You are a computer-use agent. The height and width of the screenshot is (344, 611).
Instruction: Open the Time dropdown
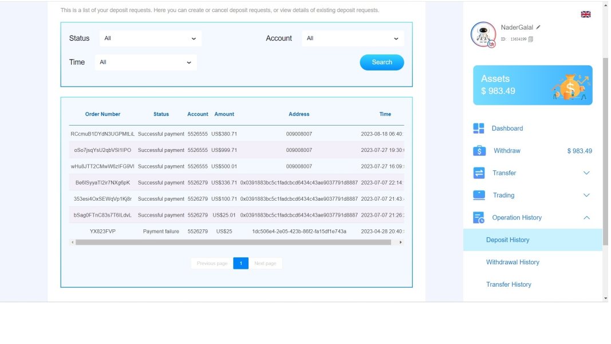tap(146, 62)
